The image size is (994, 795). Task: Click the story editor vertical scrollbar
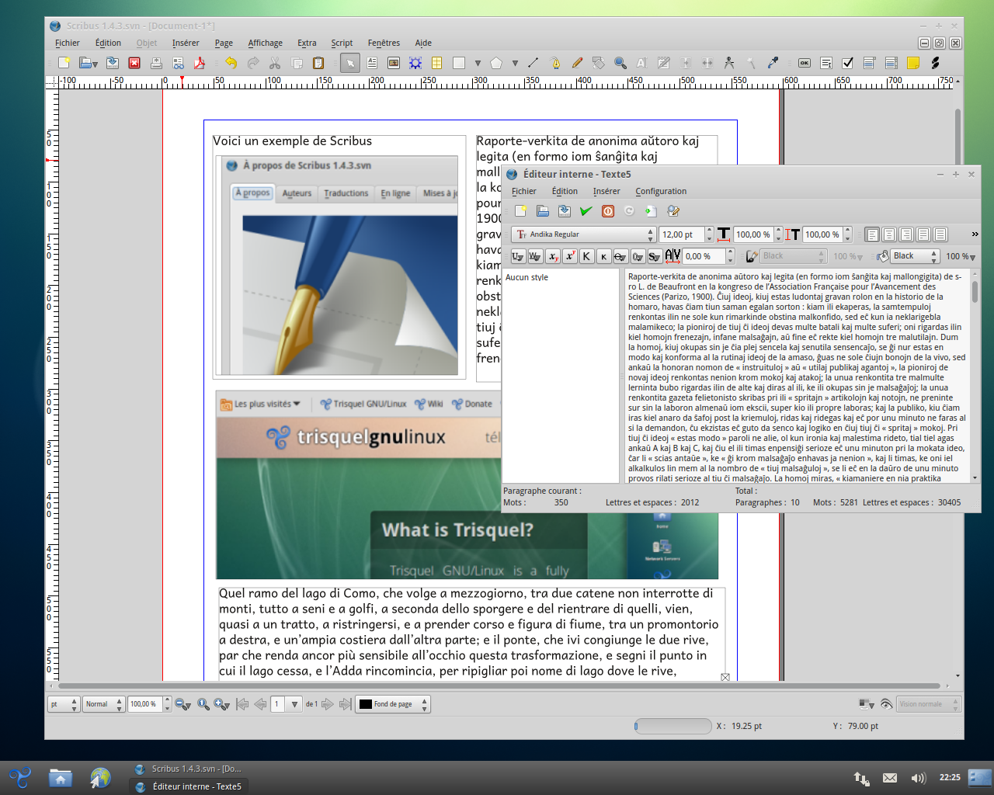tap(975, 376)
